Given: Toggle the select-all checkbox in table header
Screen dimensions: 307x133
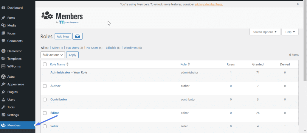Looking at the screenshot, I should (45, 64).
